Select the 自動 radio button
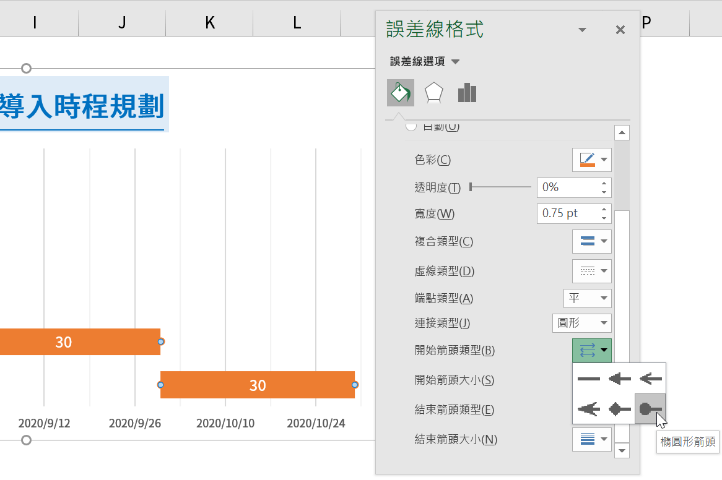This screenshot has width=722, height=480. [x=411, y=126]
